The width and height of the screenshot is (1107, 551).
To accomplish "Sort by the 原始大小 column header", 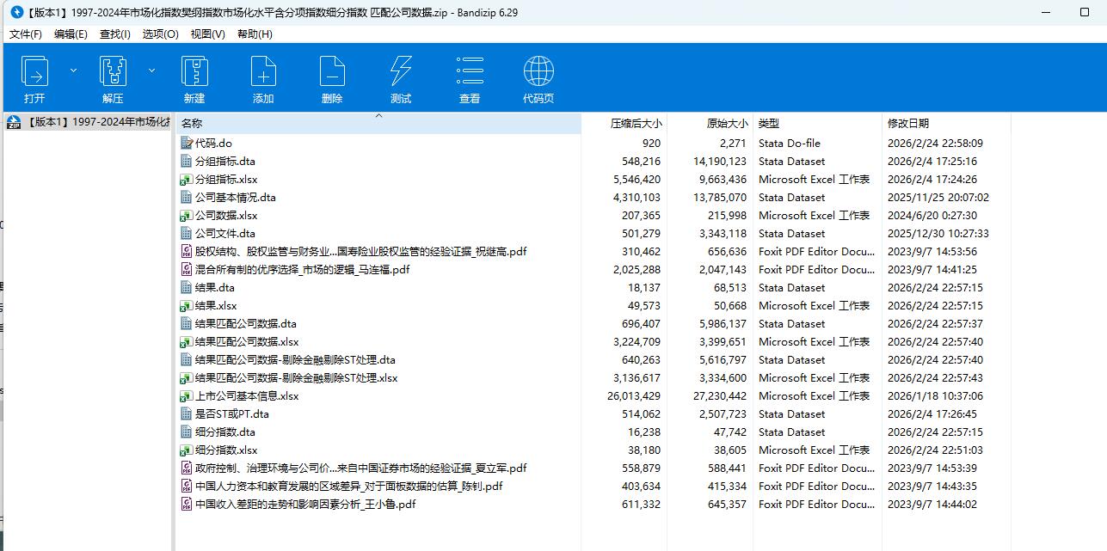I will click(x=710, y=124).
